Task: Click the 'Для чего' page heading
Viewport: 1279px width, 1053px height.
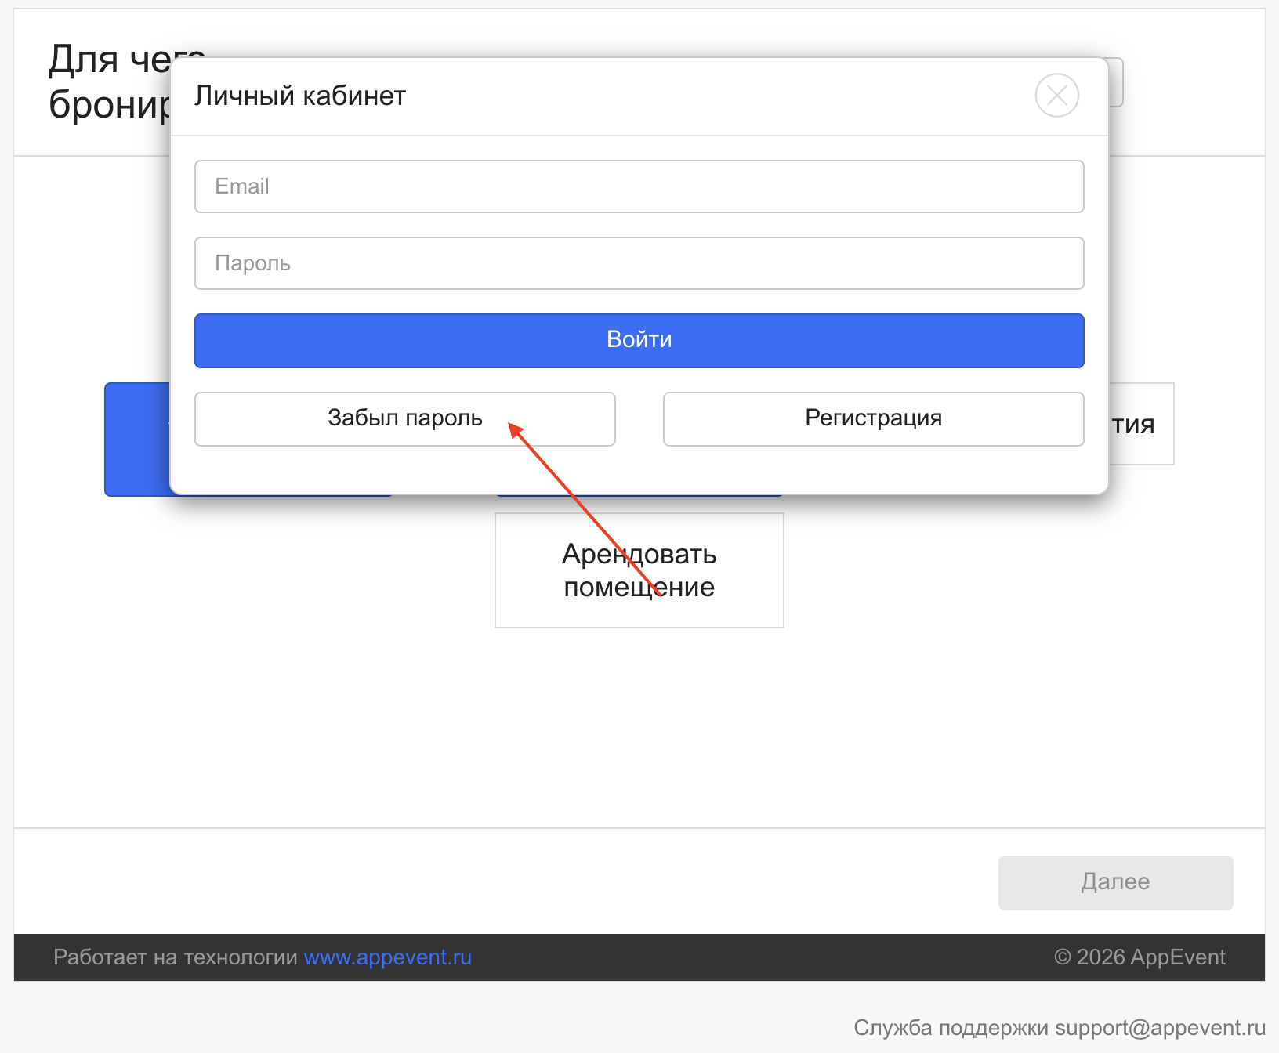Action: [x=108, y=60]
